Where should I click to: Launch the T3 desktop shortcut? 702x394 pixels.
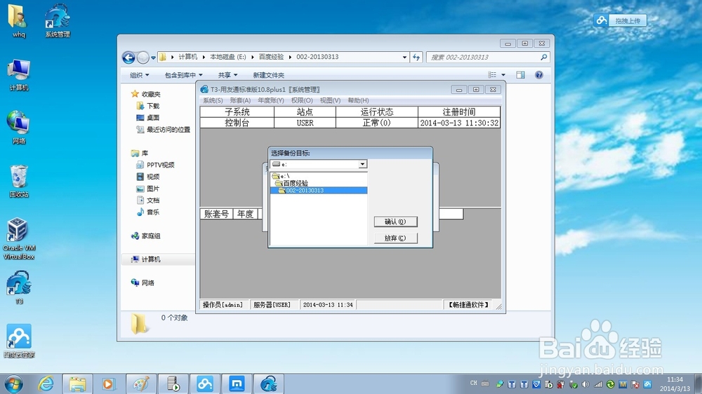point(18,287)
